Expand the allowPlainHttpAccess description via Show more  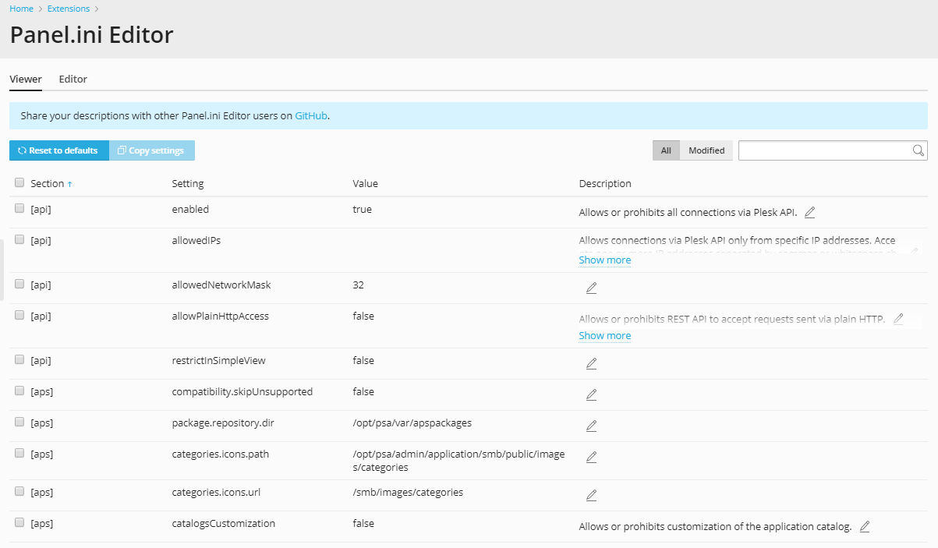coord(604,335)
